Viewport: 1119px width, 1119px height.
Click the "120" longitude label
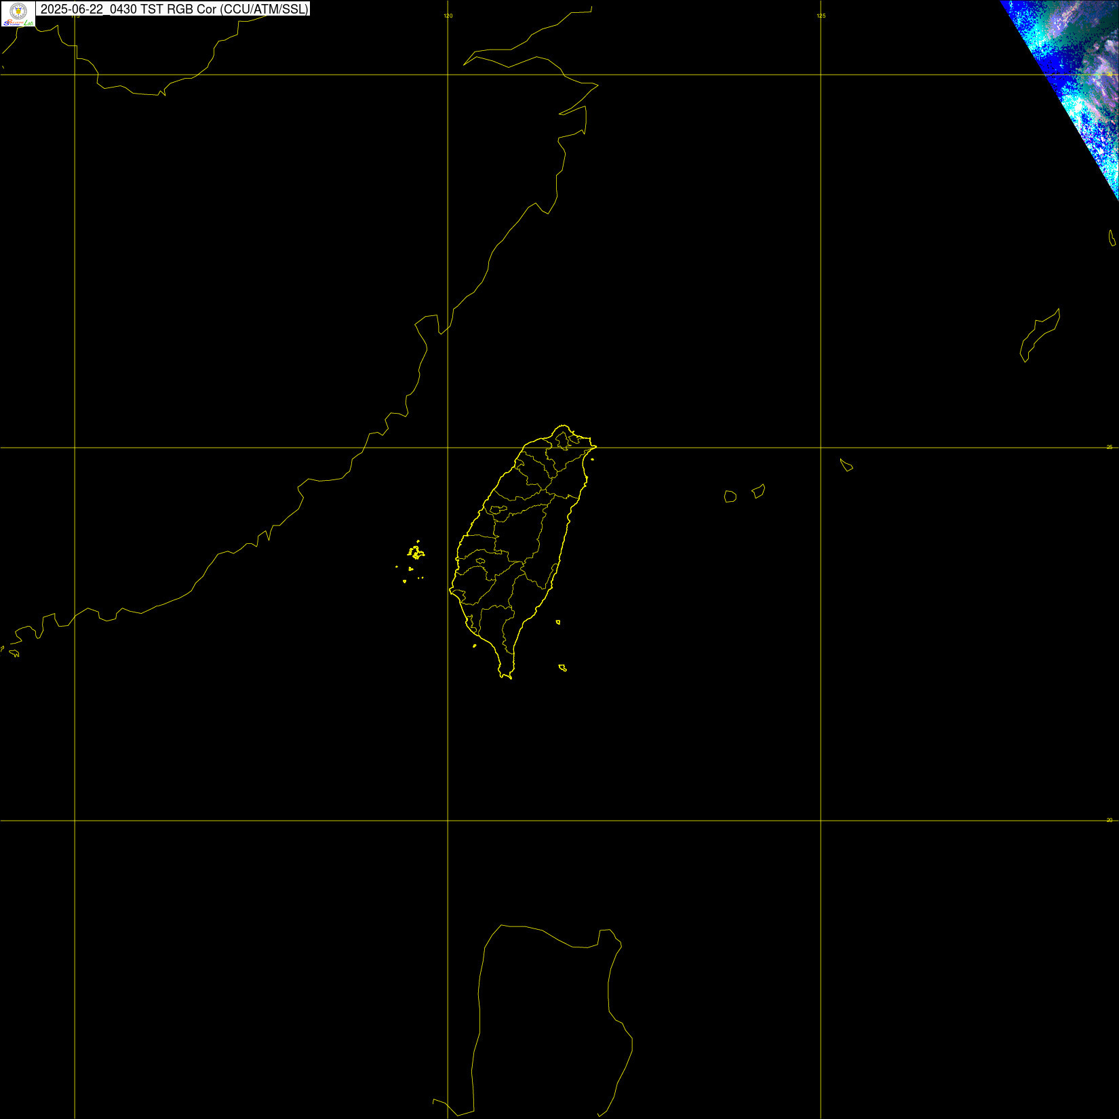click(x=448, y=16)
